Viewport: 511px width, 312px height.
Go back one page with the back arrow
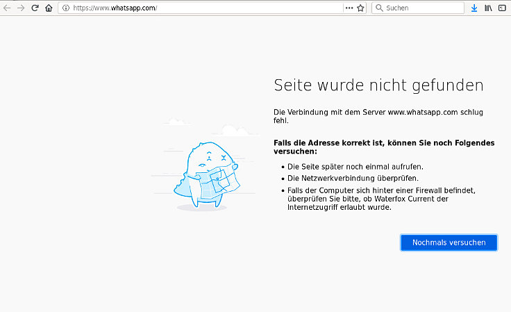7,8
